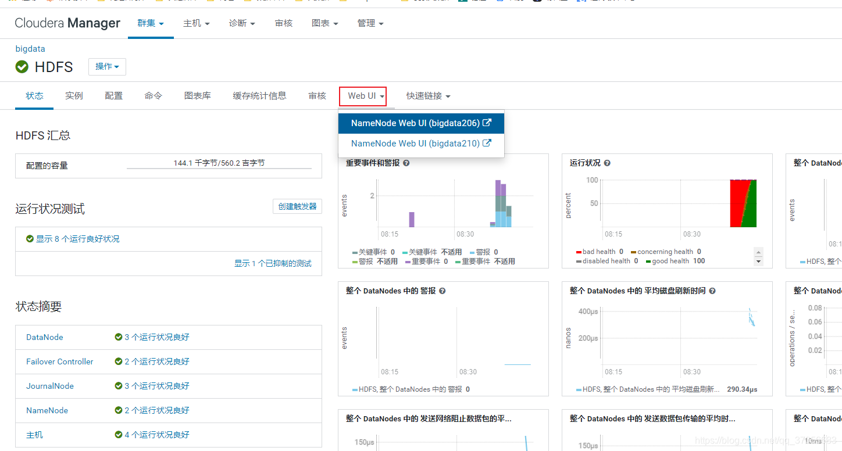This screenshot has height=451, width=842.
Task: Open the 诊断 dropdown menu
Action: [242, 23]
